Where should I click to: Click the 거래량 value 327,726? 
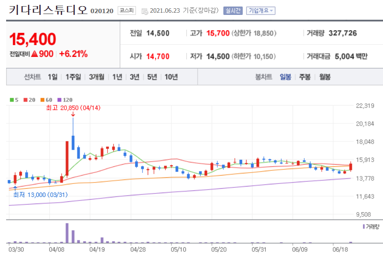[x=343, y=33]
